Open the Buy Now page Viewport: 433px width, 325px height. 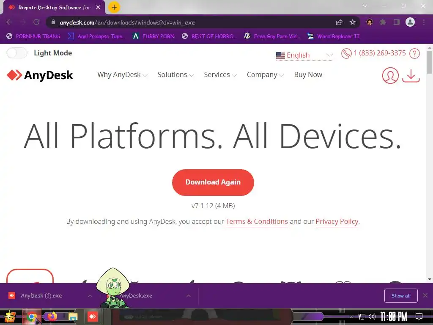[x=308, y=74]
